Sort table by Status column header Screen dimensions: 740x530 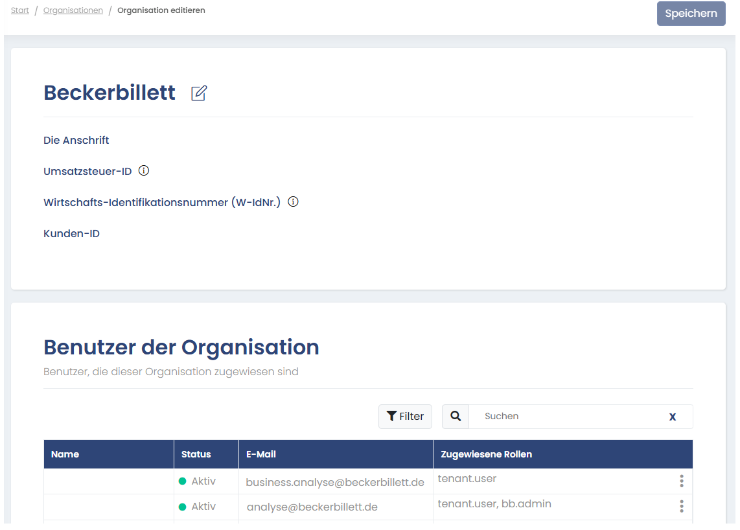tap(196, 454)
